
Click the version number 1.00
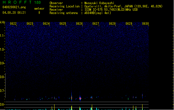tap(38, 2)
